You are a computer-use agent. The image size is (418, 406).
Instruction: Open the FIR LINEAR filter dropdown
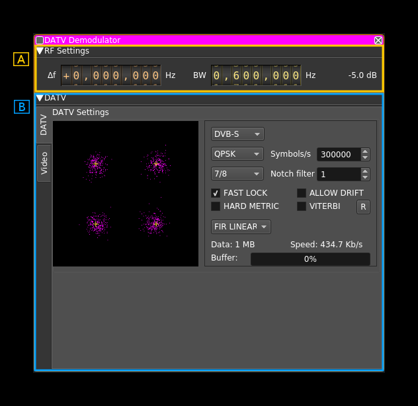point(241,227)
